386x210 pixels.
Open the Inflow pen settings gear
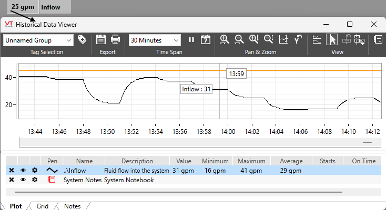35,171
